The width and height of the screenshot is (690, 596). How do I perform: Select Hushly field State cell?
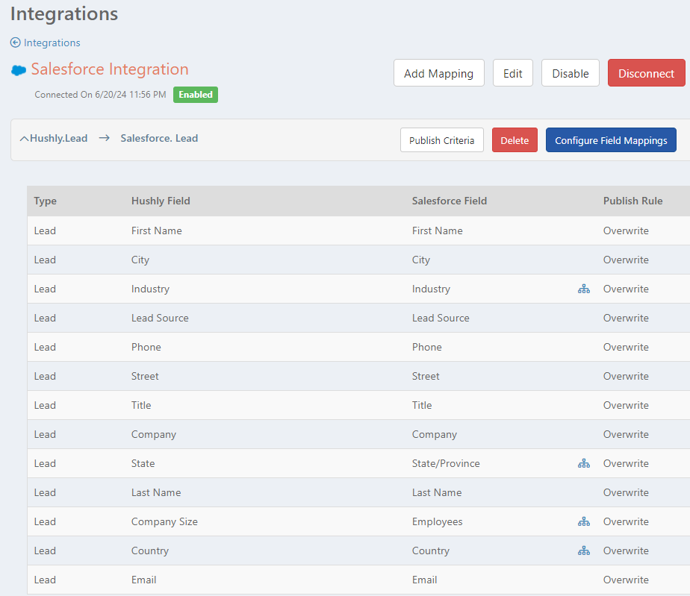pyautogui.click(x=143, y=463)
